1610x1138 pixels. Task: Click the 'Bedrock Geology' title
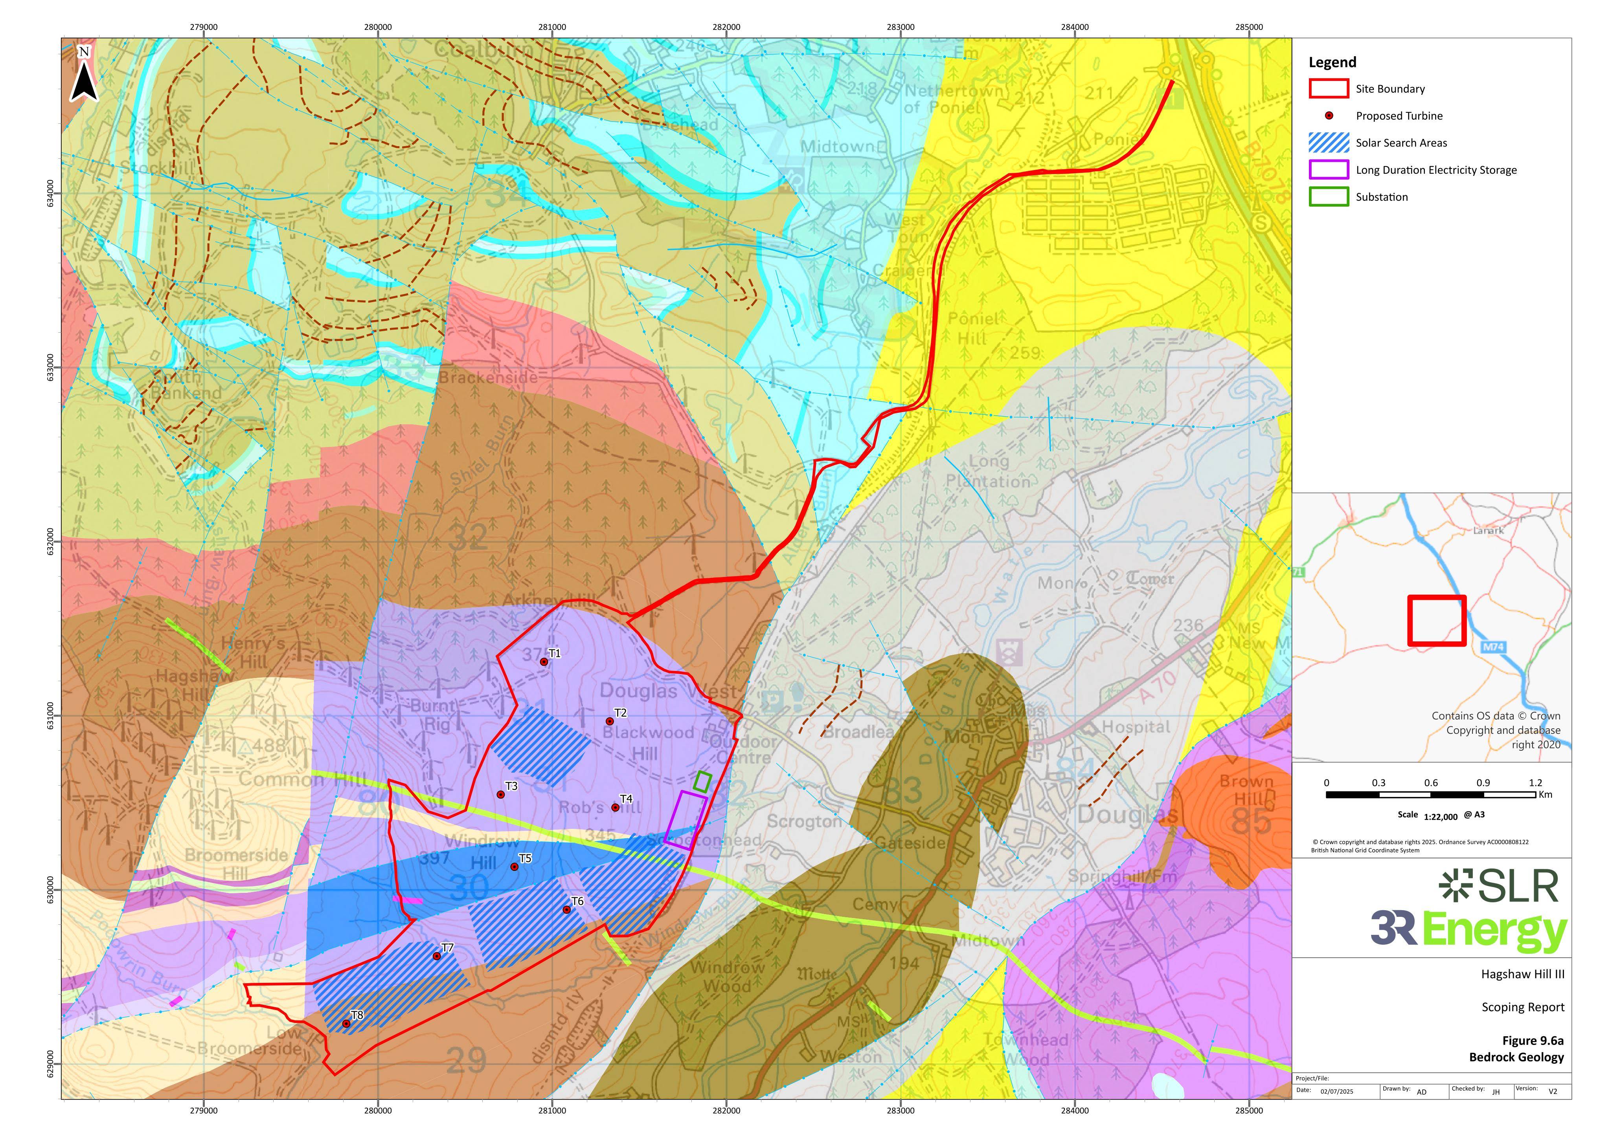(x=1516, y=1057)
